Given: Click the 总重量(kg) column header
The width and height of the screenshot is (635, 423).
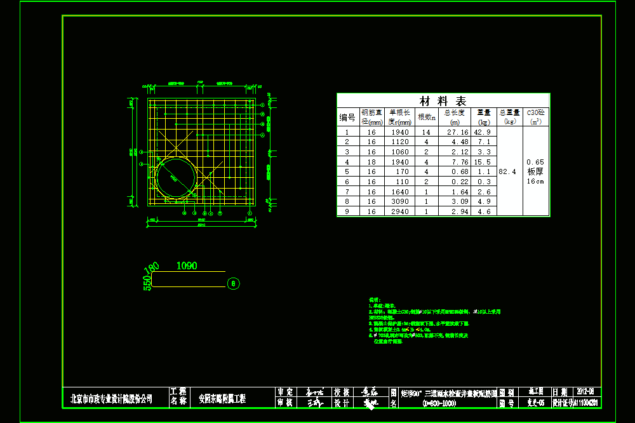Looking at the screenshot, I should 509,117.
